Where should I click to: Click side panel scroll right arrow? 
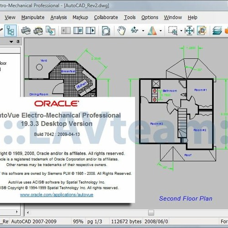17,212
